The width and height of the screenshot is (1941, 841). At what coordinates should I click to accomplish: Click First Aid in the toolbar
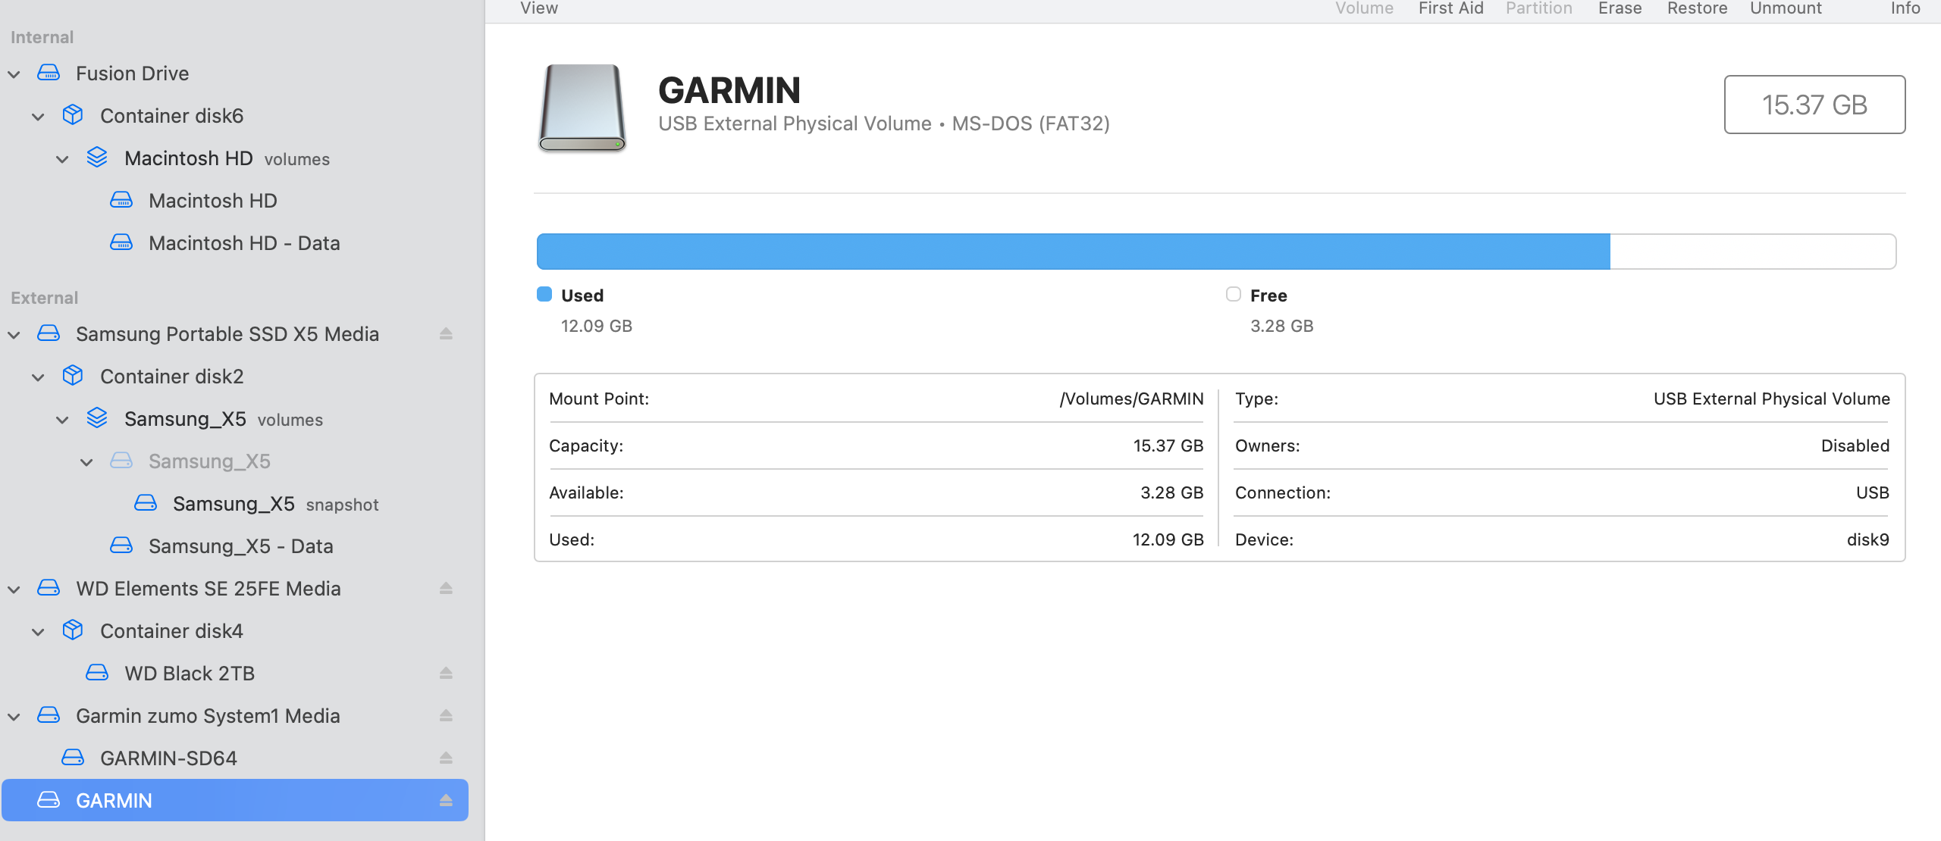click(1450, 8)
